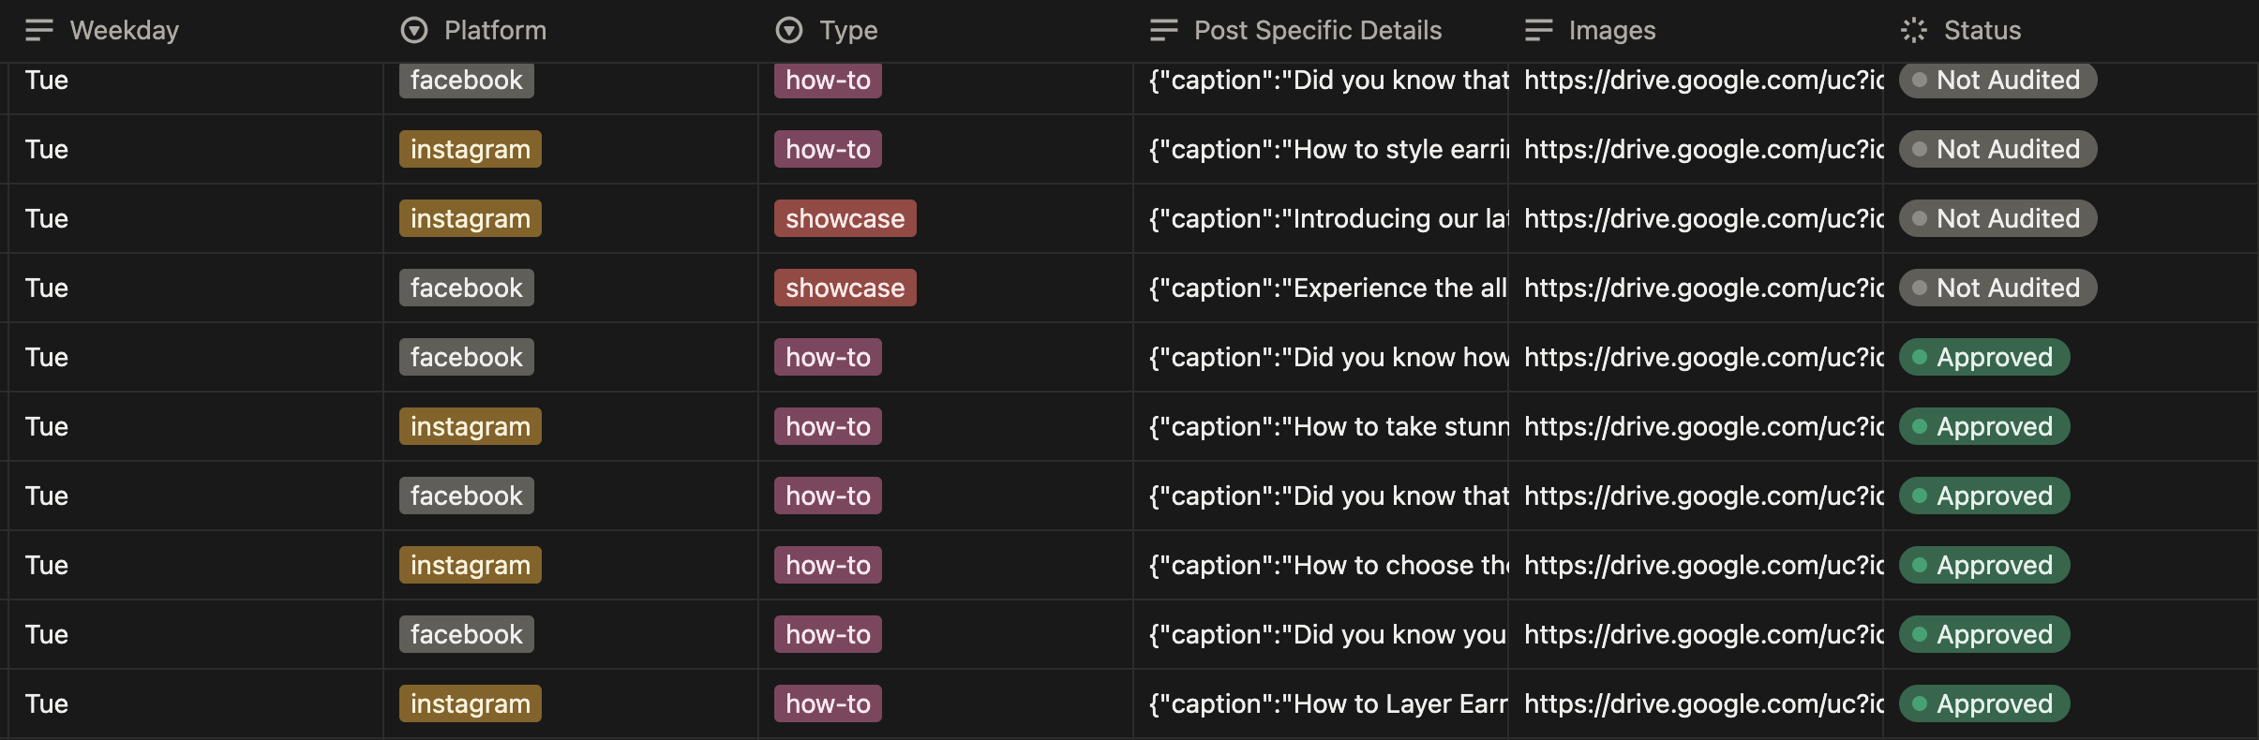This screenshot has height=740, width=2259.
Task: Click the Platform column select icon
Action: point(413,31)
